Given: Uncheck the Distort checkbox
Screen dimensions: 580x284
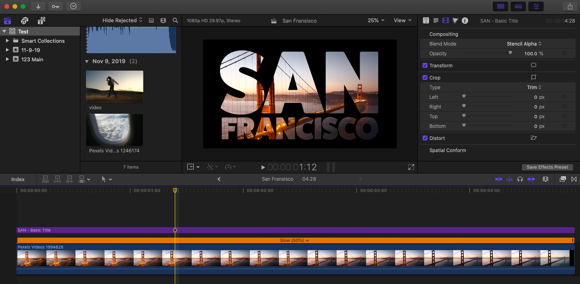Looking at the screenshot, I should pos(425,138).
